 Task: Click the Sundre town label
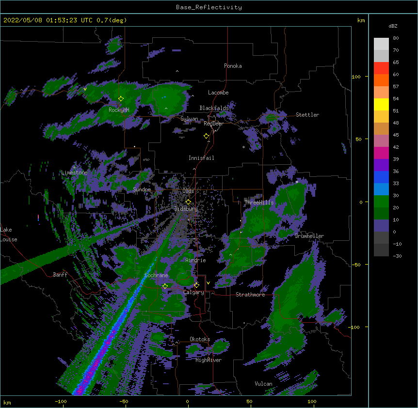[142, 189]
